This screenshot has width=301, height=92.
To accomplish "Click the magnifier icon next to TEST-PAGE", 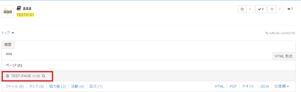I will [x=44, y=76].
